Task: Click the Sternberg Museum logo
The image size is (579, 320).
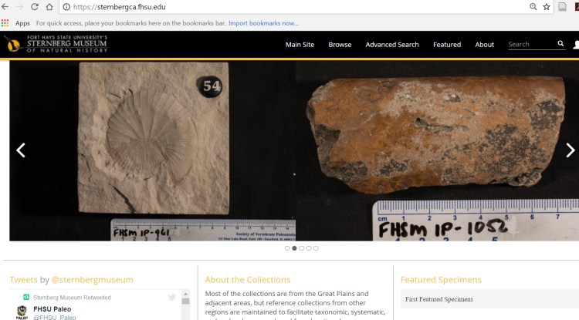Action: tap(56, 44)
